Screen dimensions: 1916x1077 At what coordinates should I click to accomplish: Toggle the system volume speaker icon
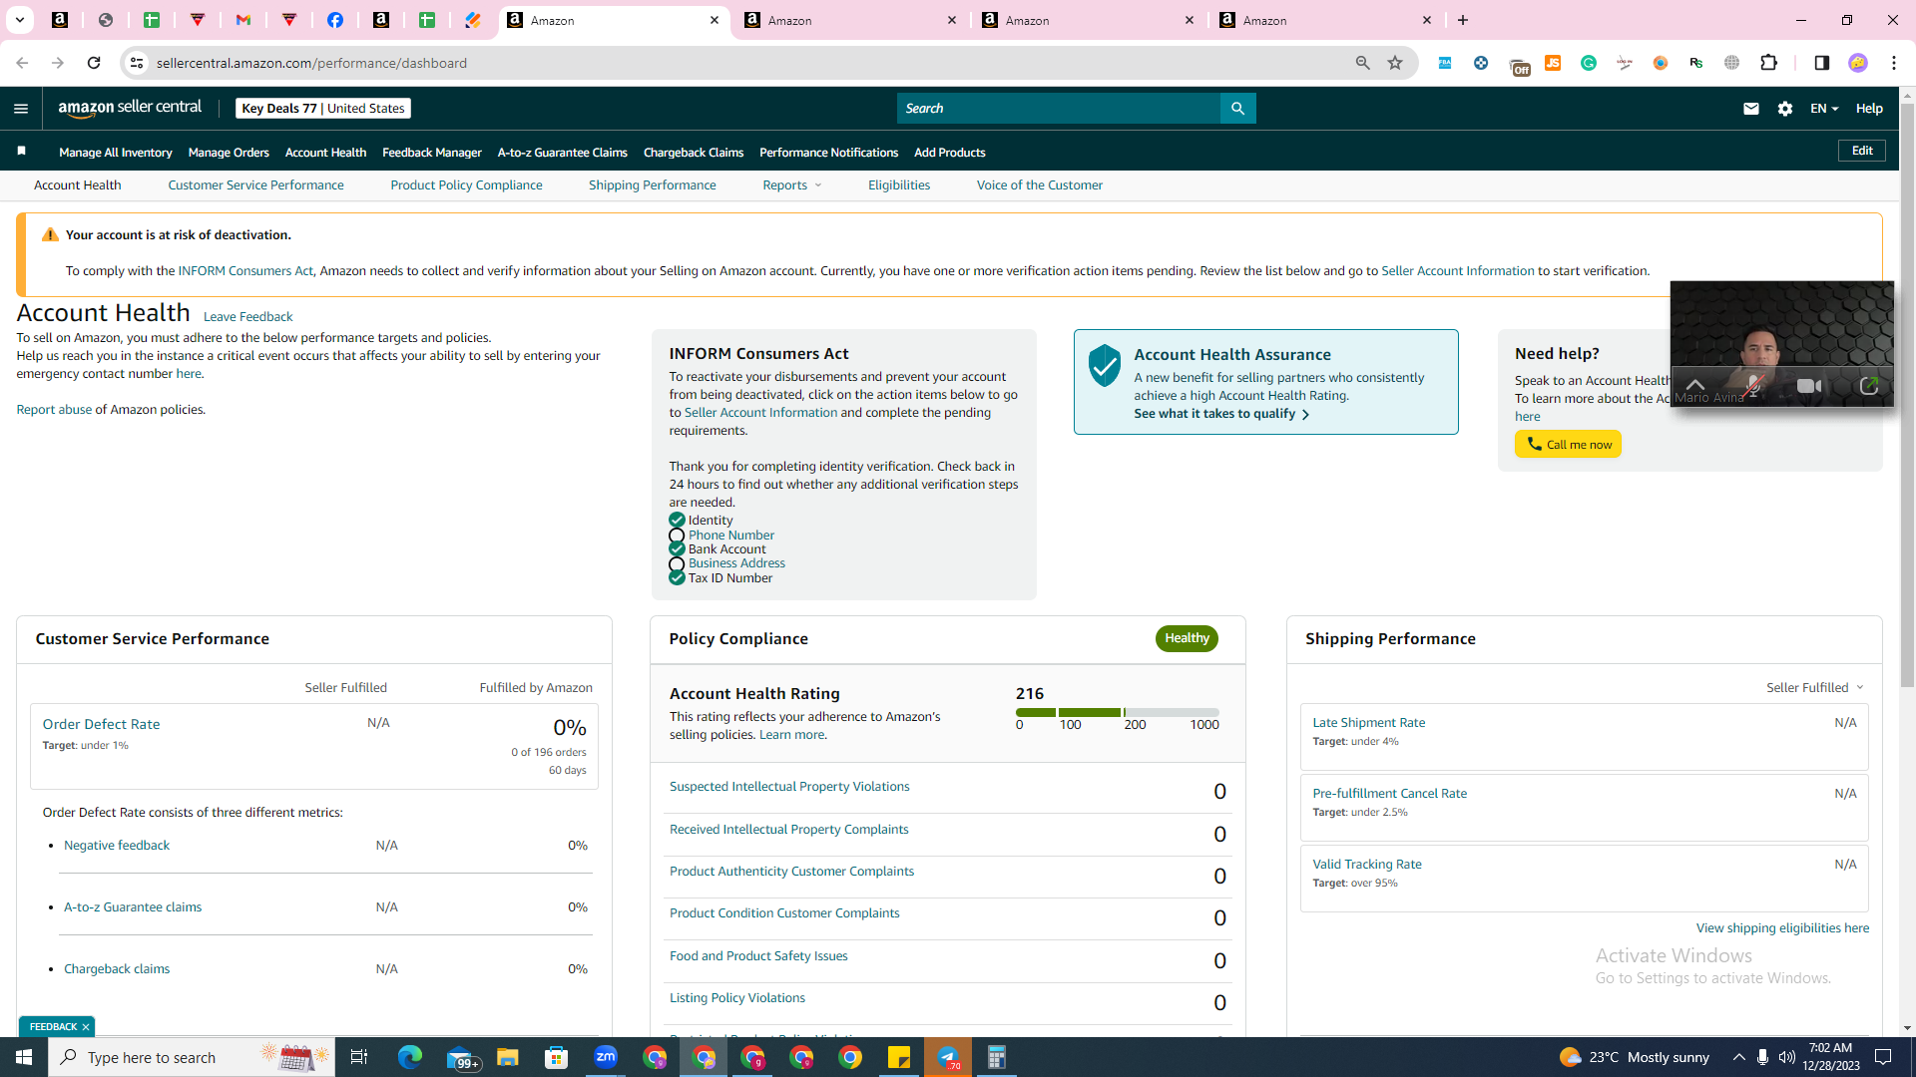(x=1786, y=1057)
